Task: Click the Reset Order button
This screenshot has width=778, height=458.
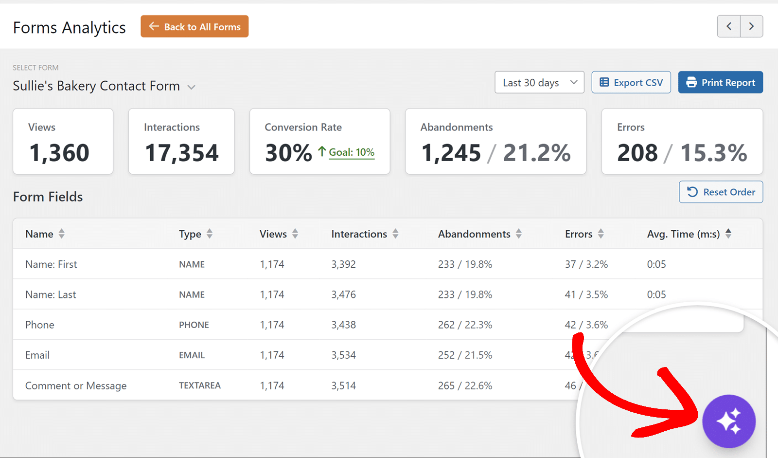Action: (x=721, y=192)
